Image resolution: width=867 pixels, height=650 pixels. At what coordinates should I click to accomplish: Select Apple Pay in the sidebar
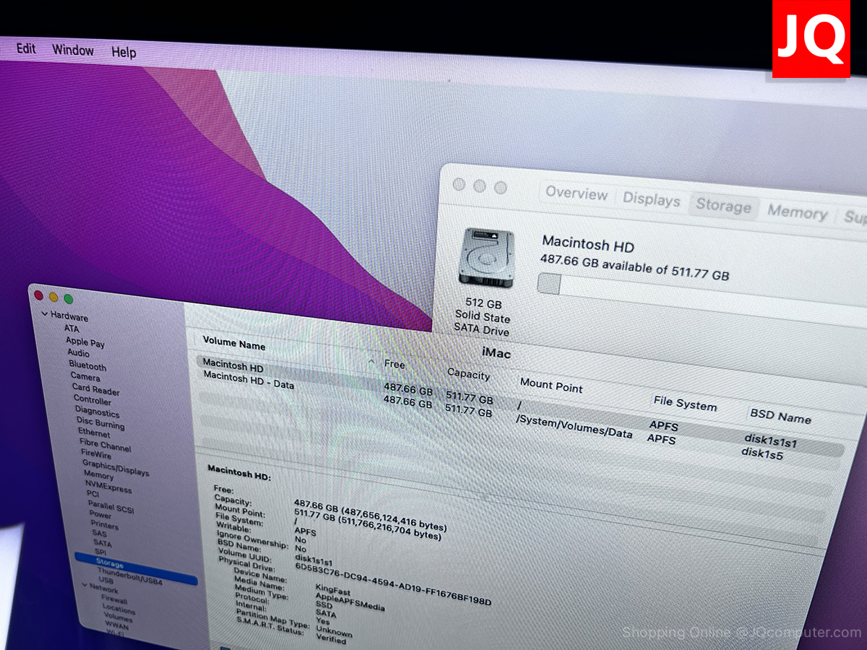(85, 342)
